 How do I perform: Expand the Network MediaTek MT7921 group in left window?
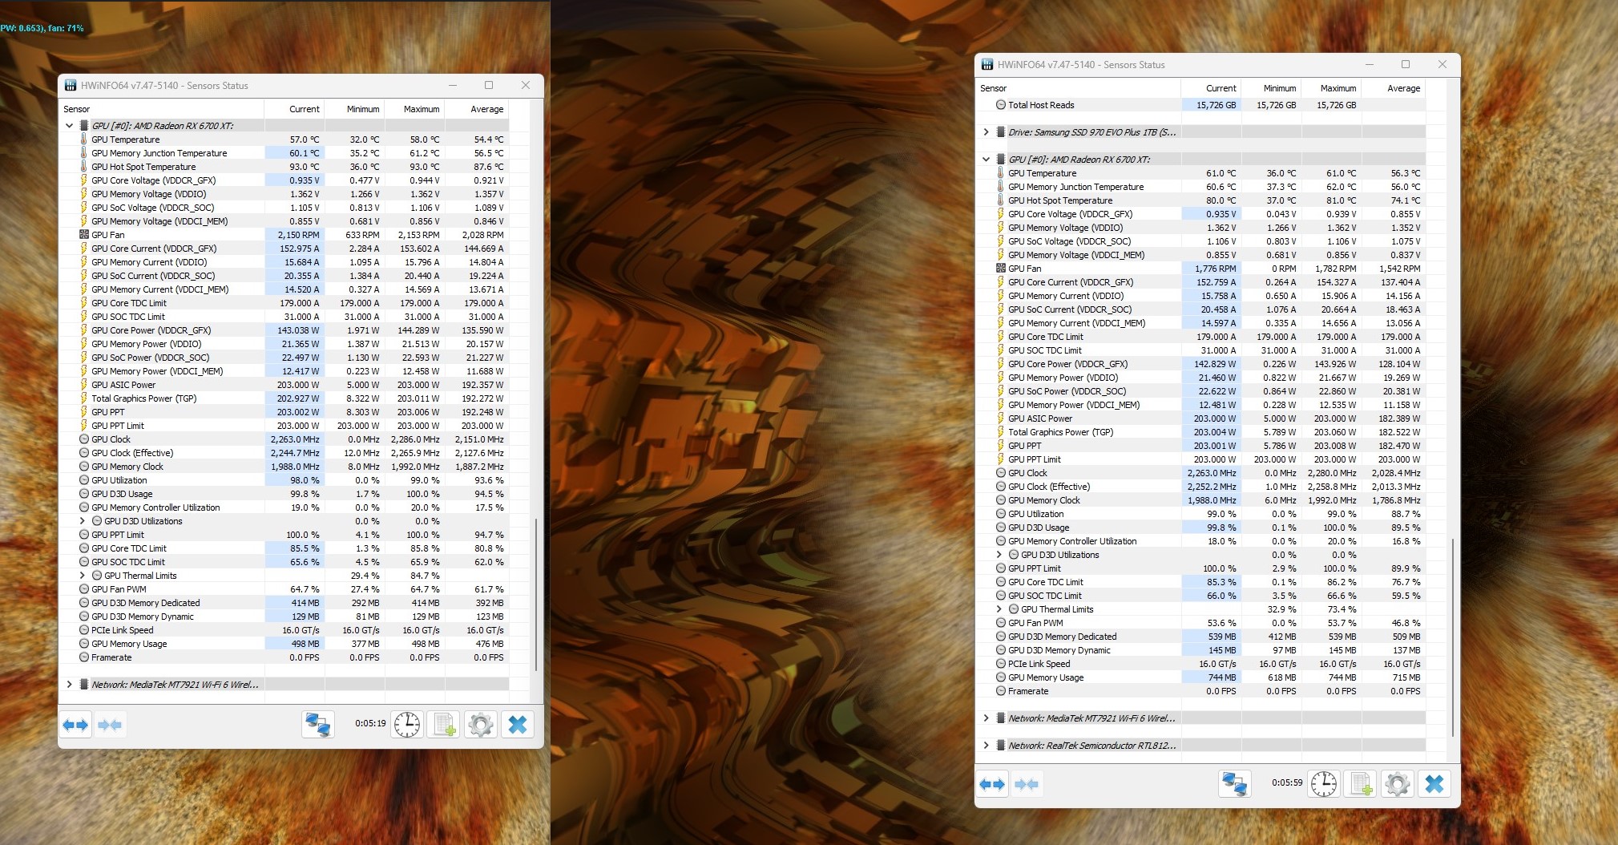click(x=69, y=685)
